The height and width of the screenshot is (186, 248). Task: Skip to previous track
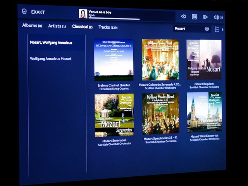(x=183, y=16)
